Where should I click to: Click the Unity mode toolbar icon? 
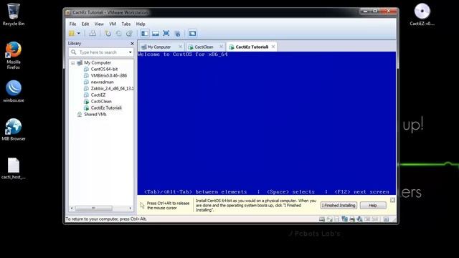tap(177, 34)
